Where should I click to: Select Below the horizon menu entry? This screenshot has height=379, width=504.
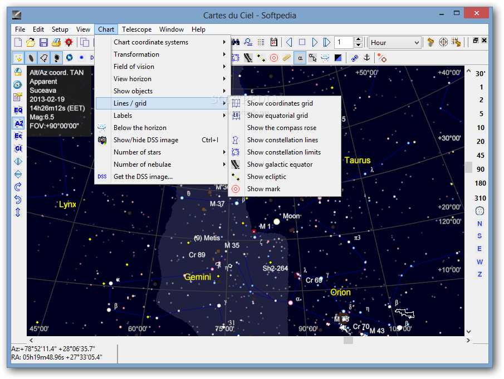[163, 128]
